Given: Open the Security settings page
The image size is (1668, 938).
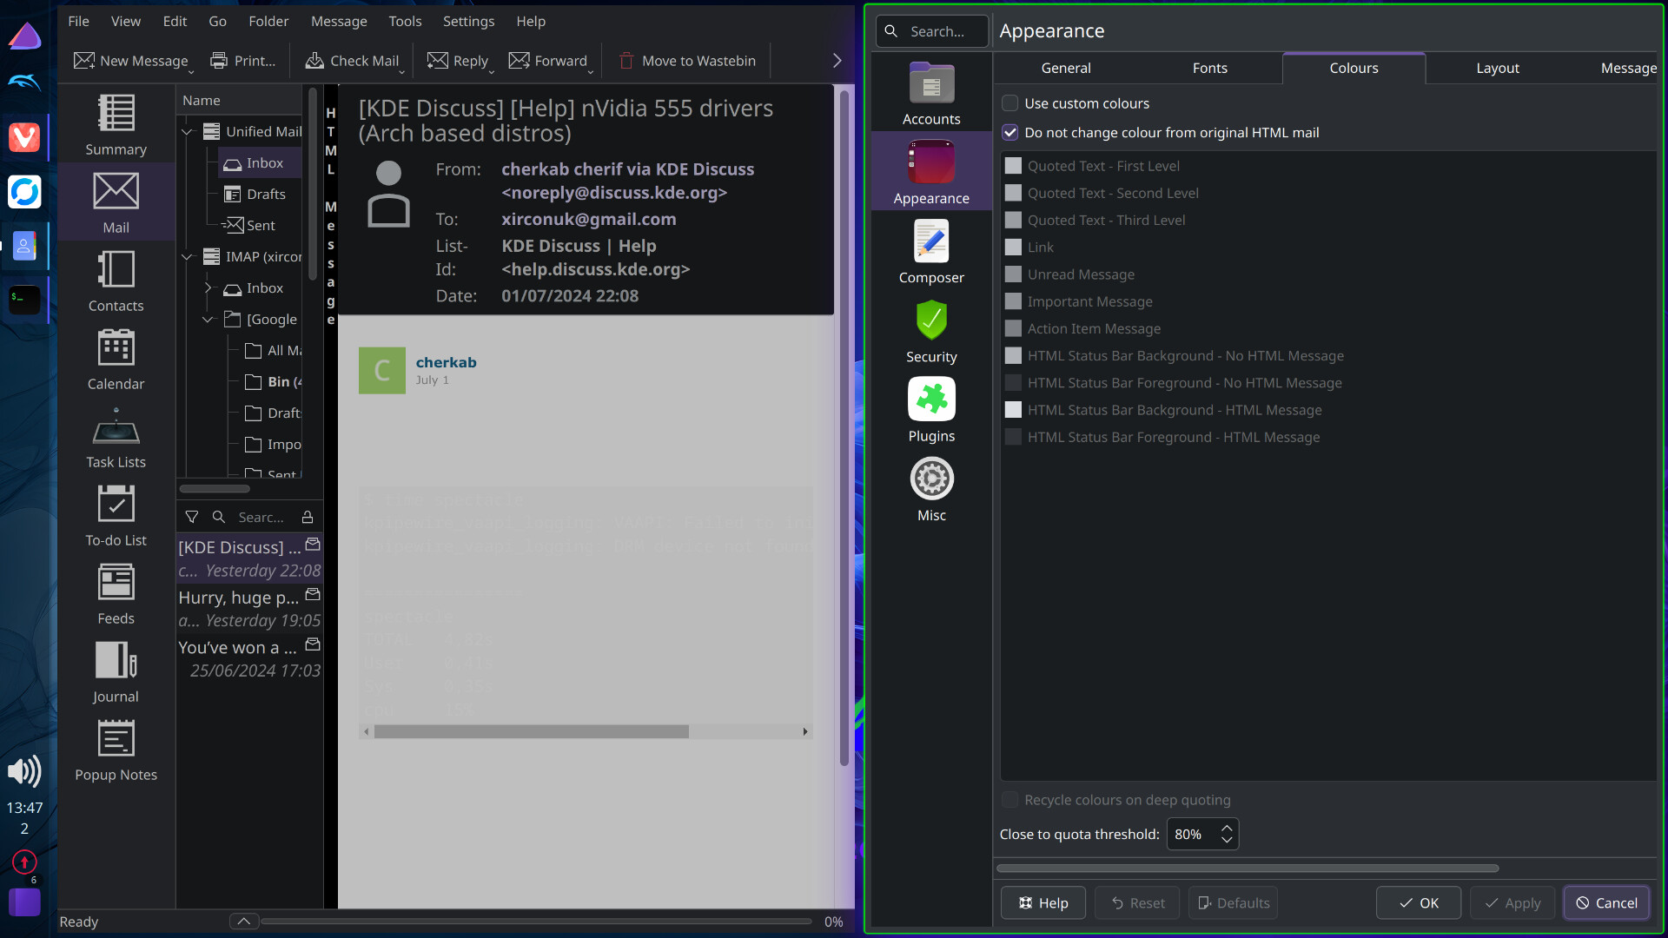Looking at the screenshot, I should 931,331.
